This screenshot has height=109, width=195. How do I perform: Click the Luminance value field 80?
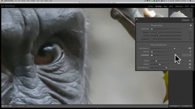coord(190,48)
